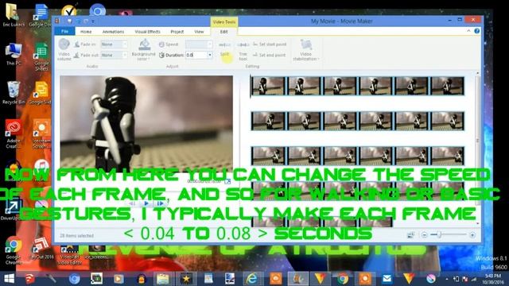Play the preview video
The image size is (509, 286).
point(146,203)
